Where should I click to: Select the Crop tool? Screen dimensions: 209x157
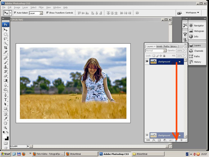(x=6, y=48)
